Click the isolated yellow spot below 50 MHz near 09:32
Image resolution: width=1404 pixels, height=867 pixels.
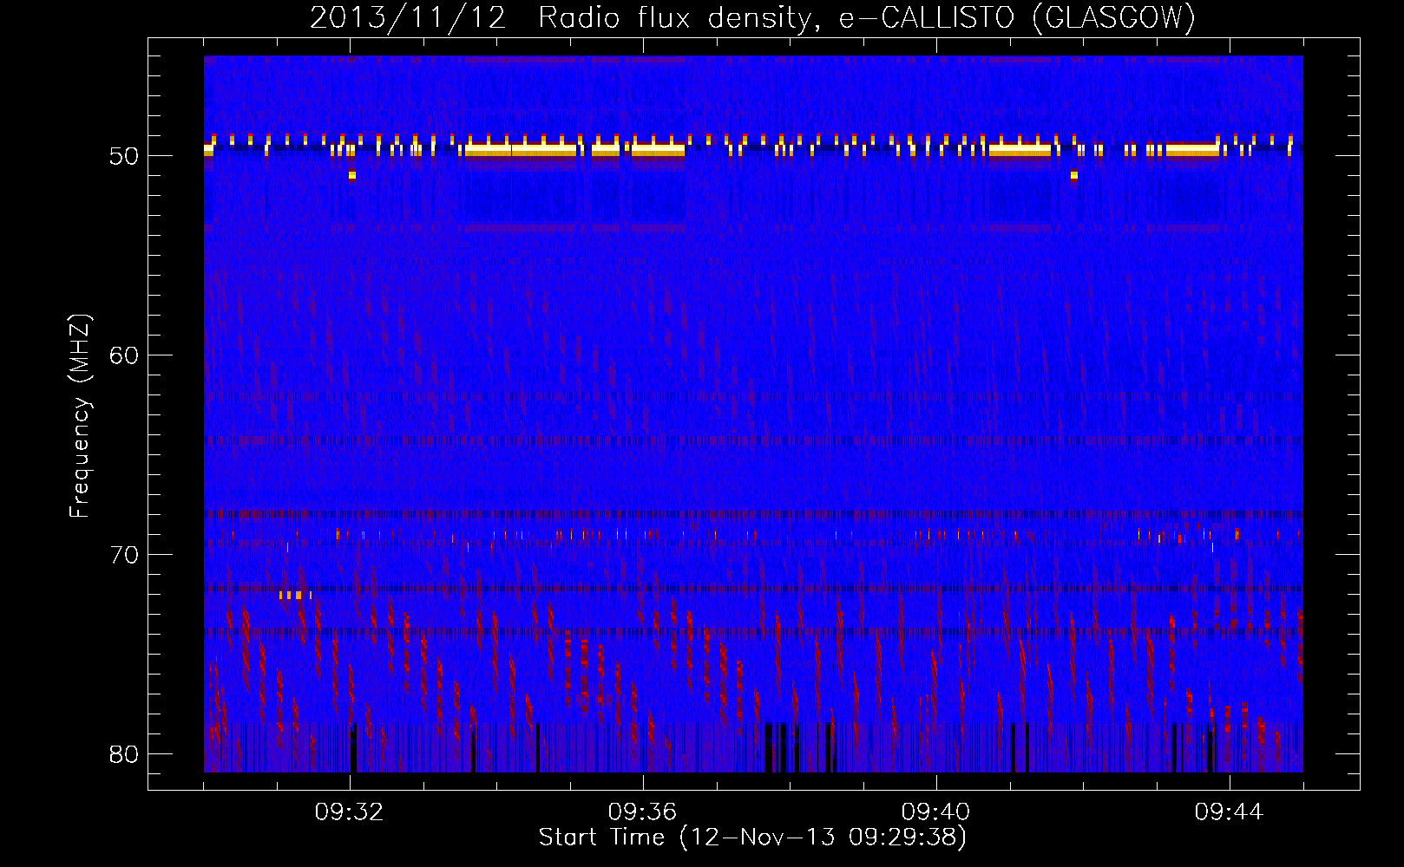(x=351, y=175)
